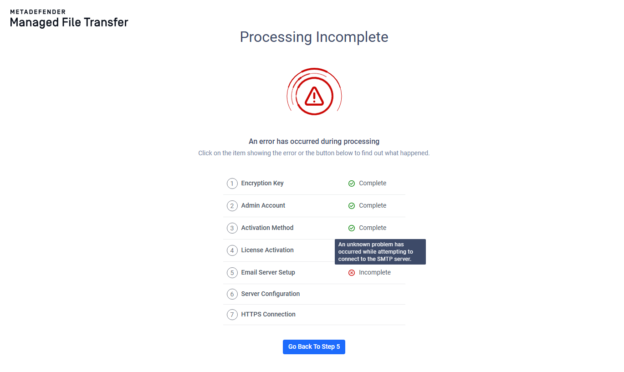Screen dimensions: 624x372
Task: Click the green check beside Encryption Key
Action: coord(352,183)
